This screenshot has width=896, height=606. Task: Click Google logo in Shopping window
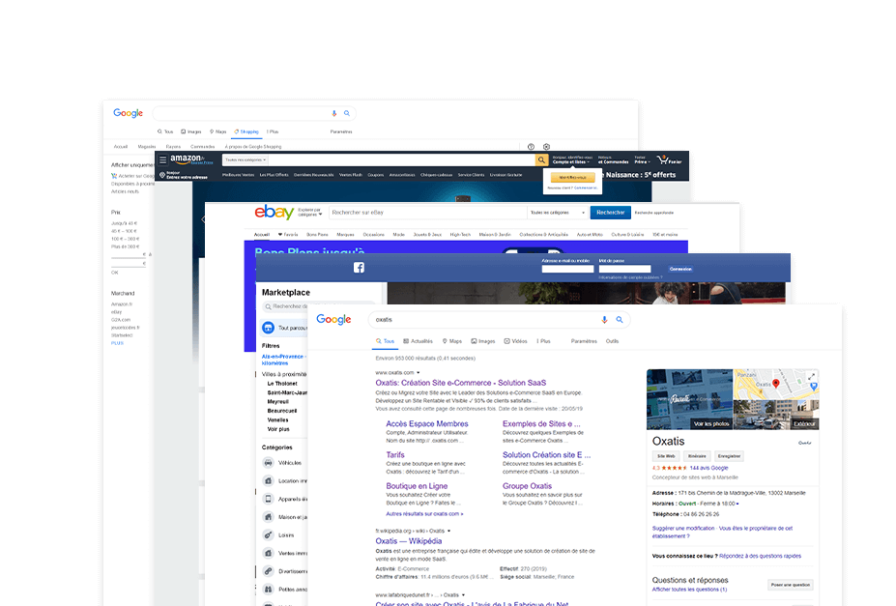point(128,113)
